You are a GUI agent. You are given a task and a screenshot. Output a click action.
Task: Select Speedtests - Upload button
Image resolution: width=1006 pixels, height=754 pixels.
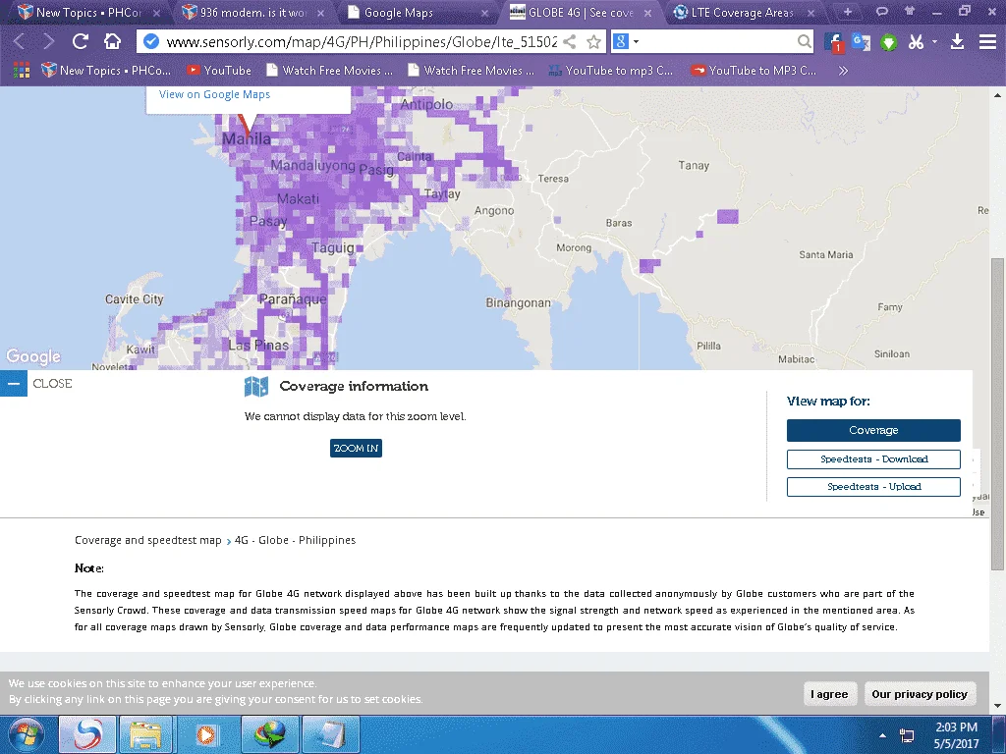click(873, 487)
